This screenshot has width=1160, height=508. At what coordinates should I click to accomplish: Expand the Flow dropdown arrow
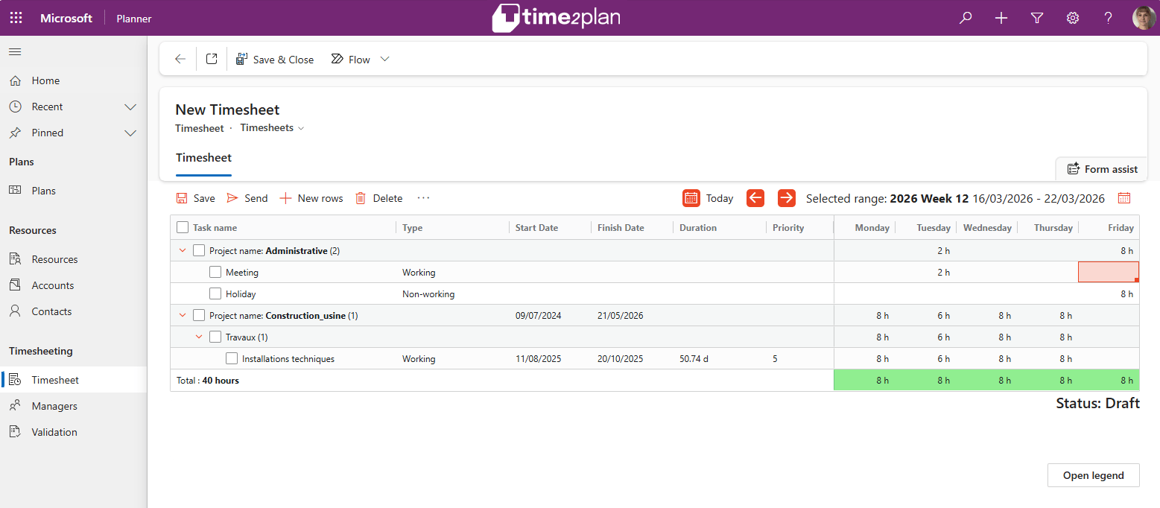click(385, 59)
